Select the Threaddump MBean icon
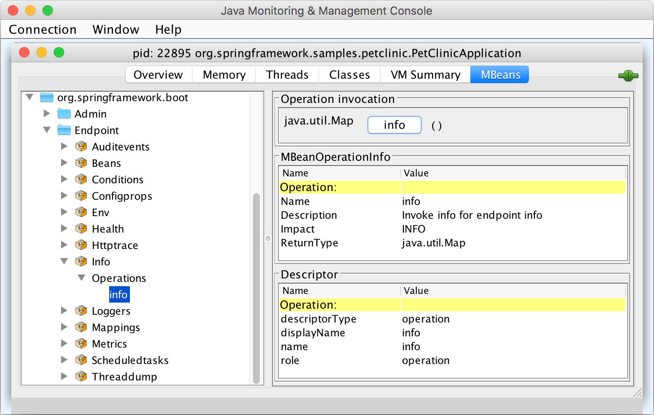This screenshot has width=654, height=415. click(x=81, y=376)
